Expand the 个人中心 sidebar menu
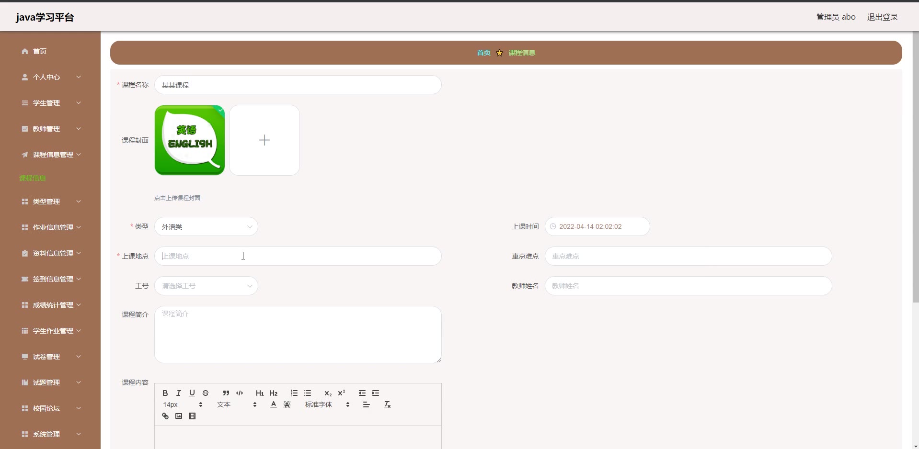 coord(50,77)
